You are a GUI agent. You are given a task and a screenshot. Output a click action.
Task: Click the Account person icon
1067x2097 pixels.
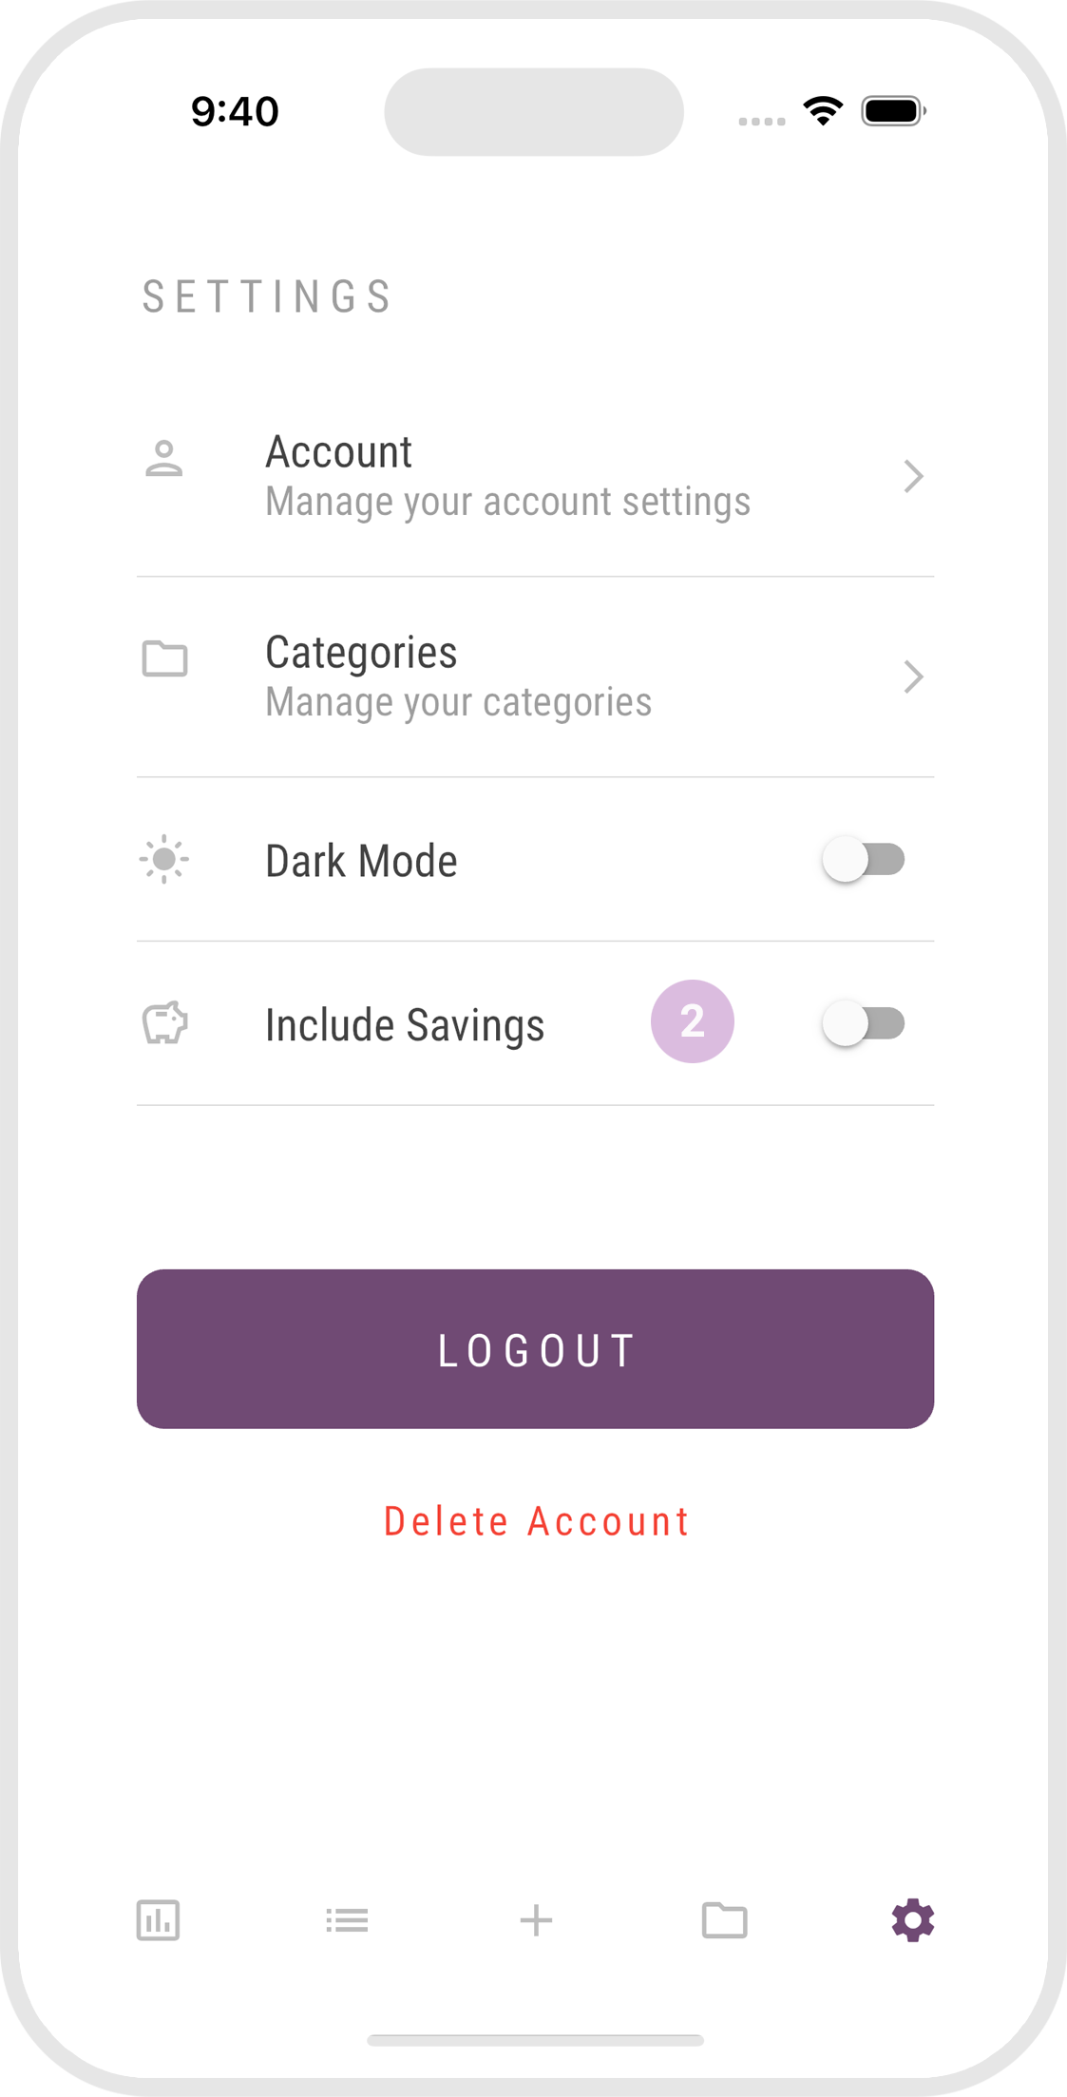click(163, 459)
